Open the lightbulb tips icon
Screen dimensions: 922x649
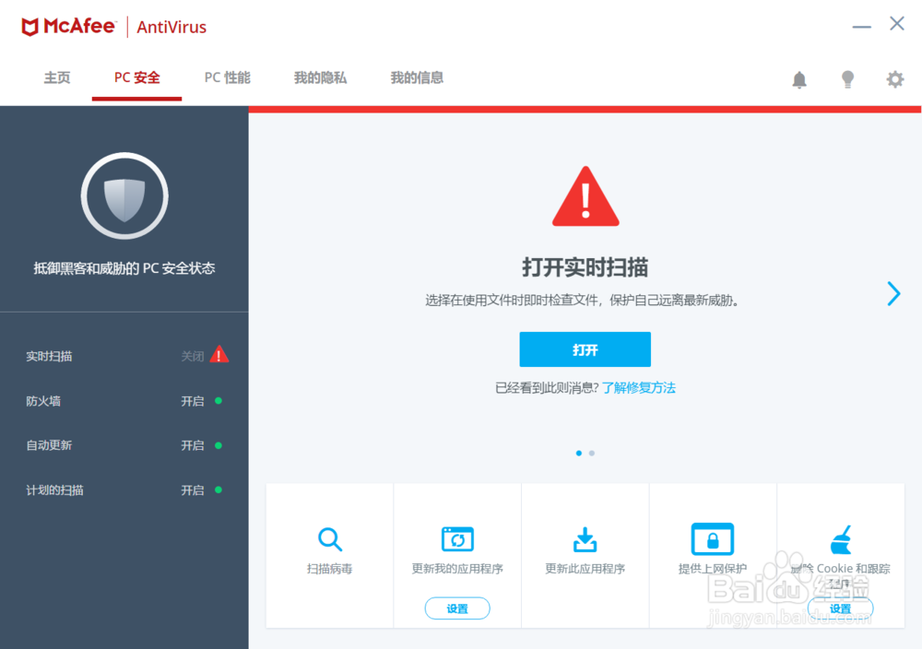[x=847, y=79]
